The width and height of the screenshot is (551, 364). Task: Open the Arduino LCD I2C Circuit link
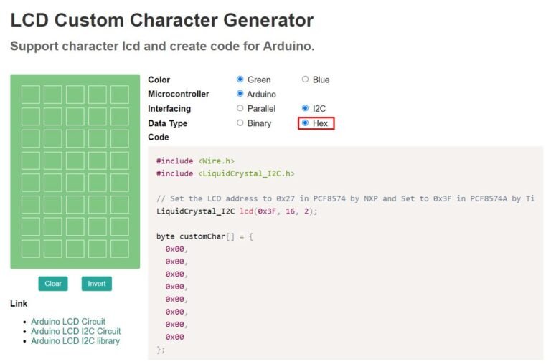click(75, 331)
